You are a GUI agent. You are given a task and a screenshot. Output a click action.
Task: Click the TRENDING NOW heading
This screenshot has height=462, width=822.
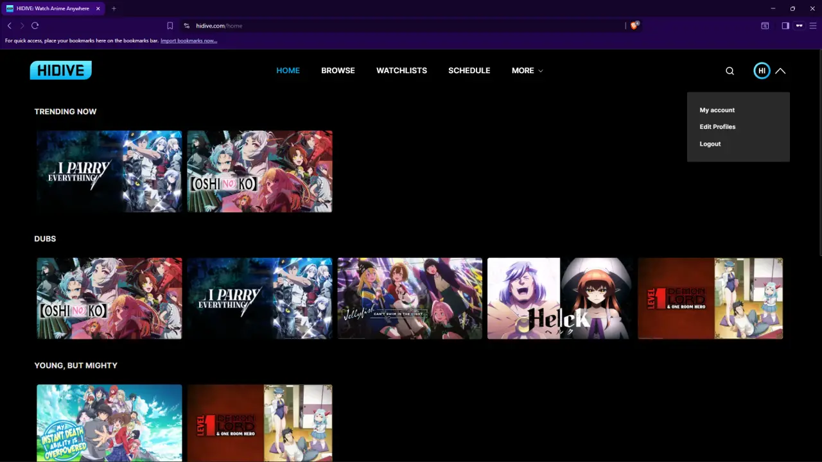pyautogui.click(x=66, y=112)
